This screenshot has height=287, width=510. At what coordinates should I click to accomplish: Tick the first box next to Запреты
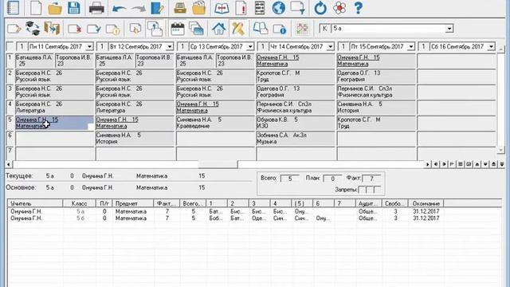(x=362, y=190)
